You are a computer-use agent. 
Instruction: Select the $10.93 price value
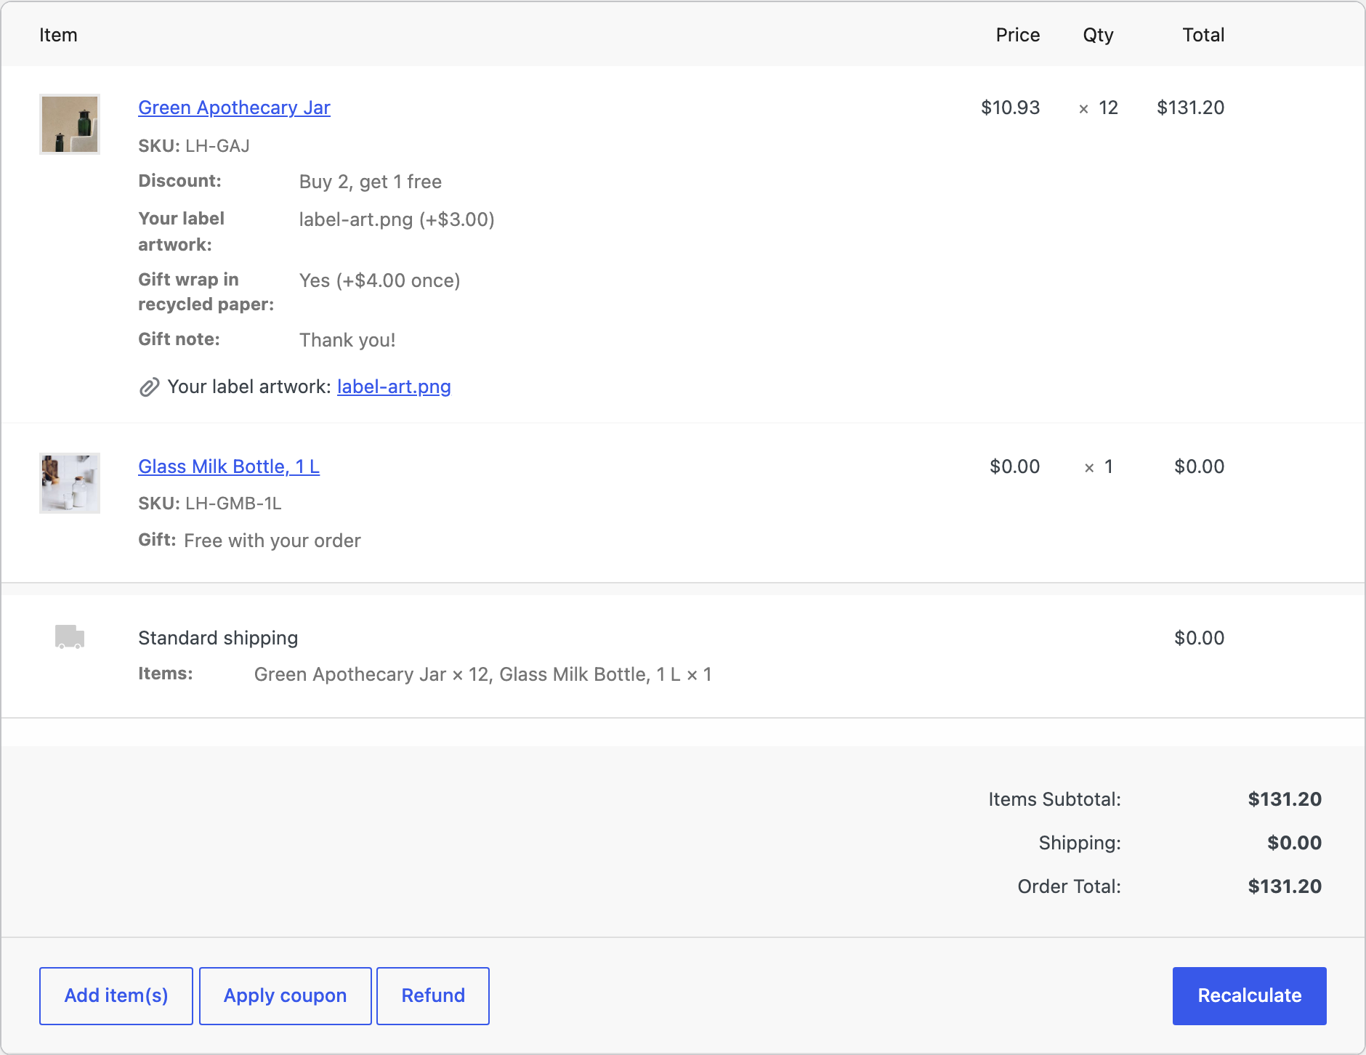coord(1011,108)
